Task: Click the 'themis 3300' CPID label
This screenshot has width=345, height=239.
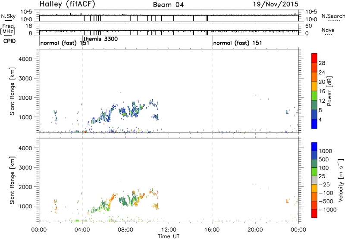Action: click(101, 39)
